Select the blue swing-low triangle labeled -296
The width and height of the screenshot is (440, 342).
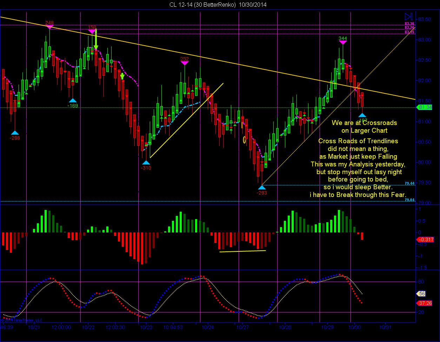[x=15, y=132]
